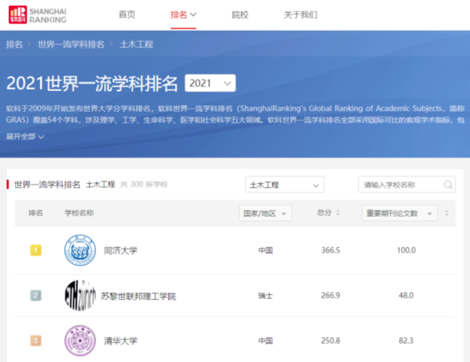Expand description with 展开全部

click(x=25, y=137)
